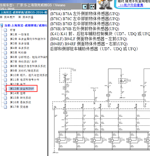Open 第8章 驾驶员信息和娱乐系统
The width and height of the screenshot is (150, 156).
click(28, 66)
